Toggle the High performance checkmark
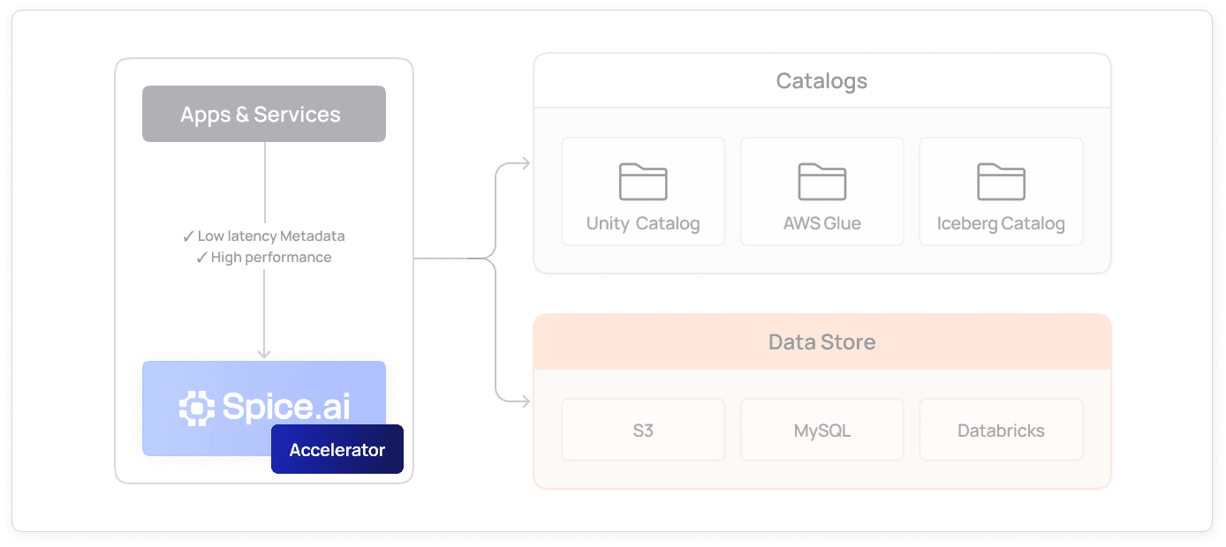The height and width of the screenshot is (547, 1226). [202, 257]
